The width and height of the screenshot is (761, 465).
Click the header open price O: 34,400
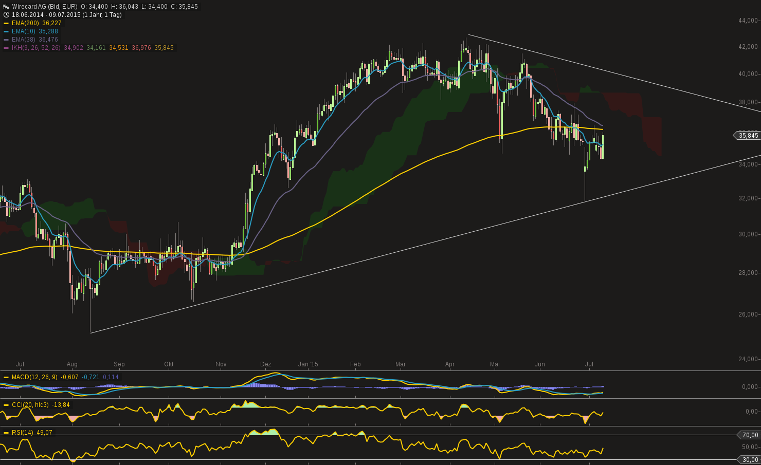[94, 7]
